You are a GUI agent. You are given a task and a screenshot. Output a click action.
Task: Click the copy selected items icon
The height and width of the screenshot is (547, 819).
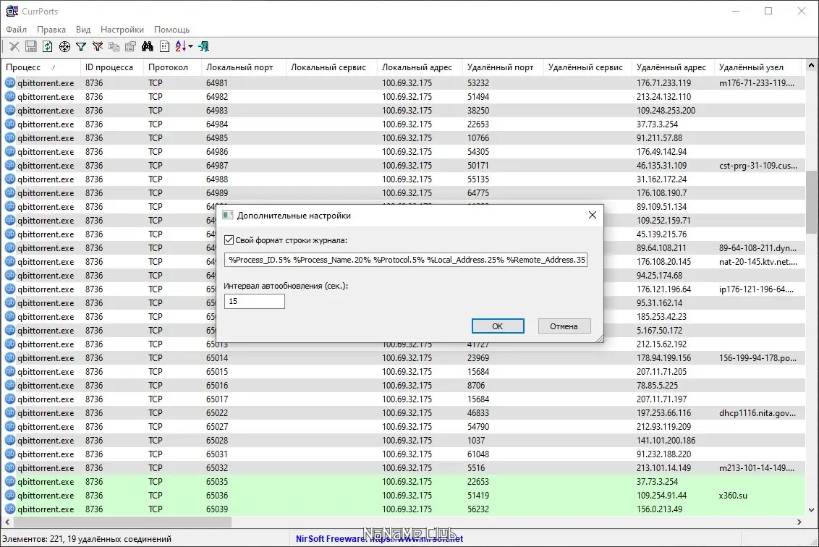point(114,46)
